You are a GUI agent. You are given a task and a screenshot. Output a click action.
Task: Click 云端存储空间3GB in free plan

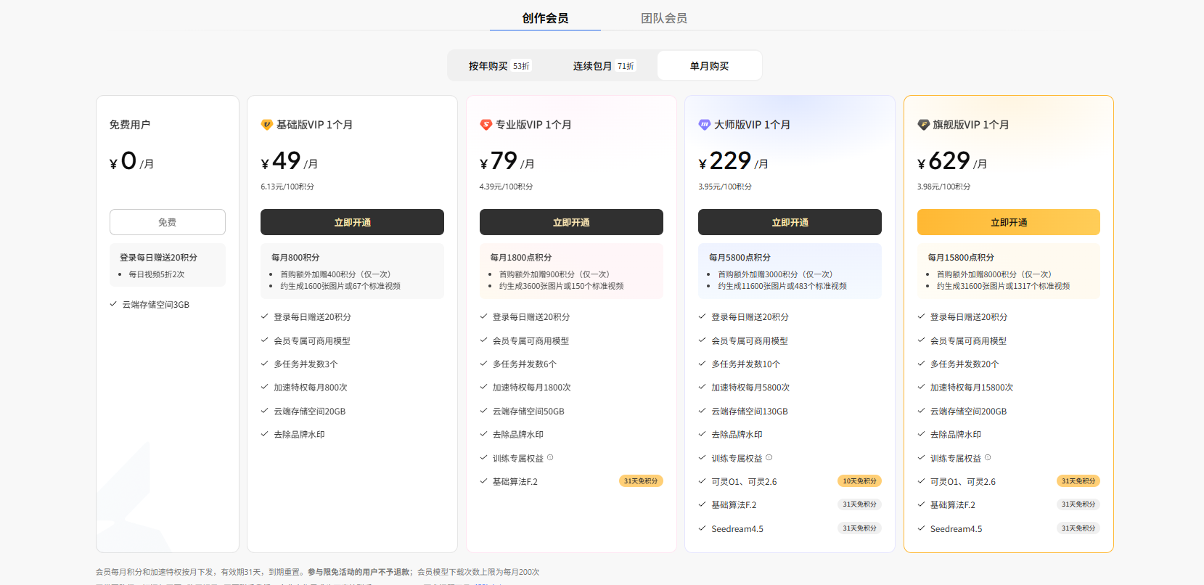click(156, 305)
